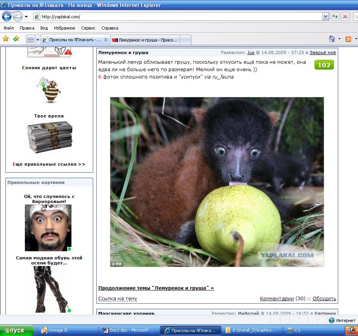
Task: Switch to the Лемуренок и груша tab
Action: (x=145, y=40)
